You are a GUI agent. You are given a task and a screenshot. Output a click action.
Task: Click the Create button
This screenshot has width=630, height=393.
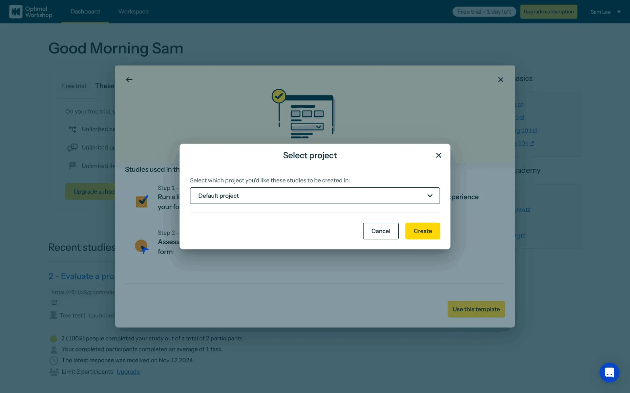[422, 231]
